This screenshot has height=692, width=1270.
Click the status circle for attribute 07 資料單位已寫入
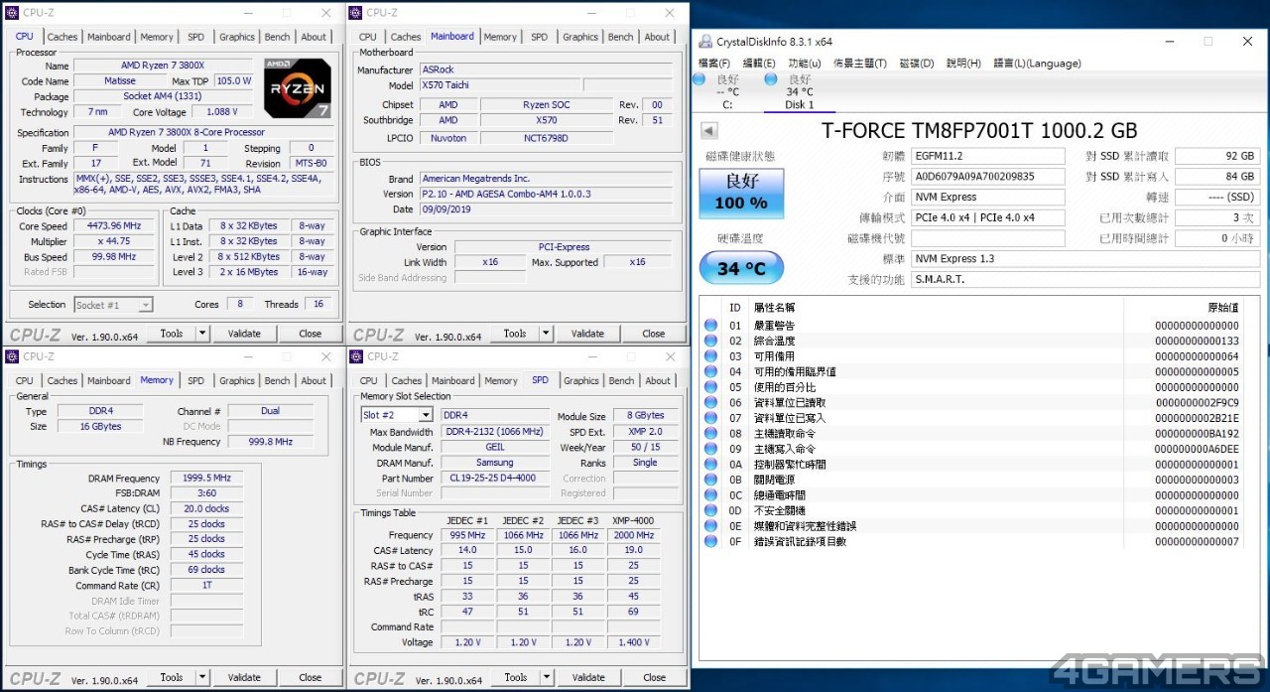pyautogui.click(x=710, y=418)
